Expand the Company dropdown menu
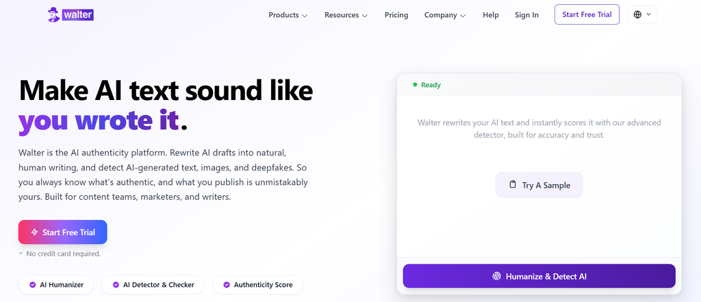This screenshot has height=302, width=701. click(x=445, y=15)
